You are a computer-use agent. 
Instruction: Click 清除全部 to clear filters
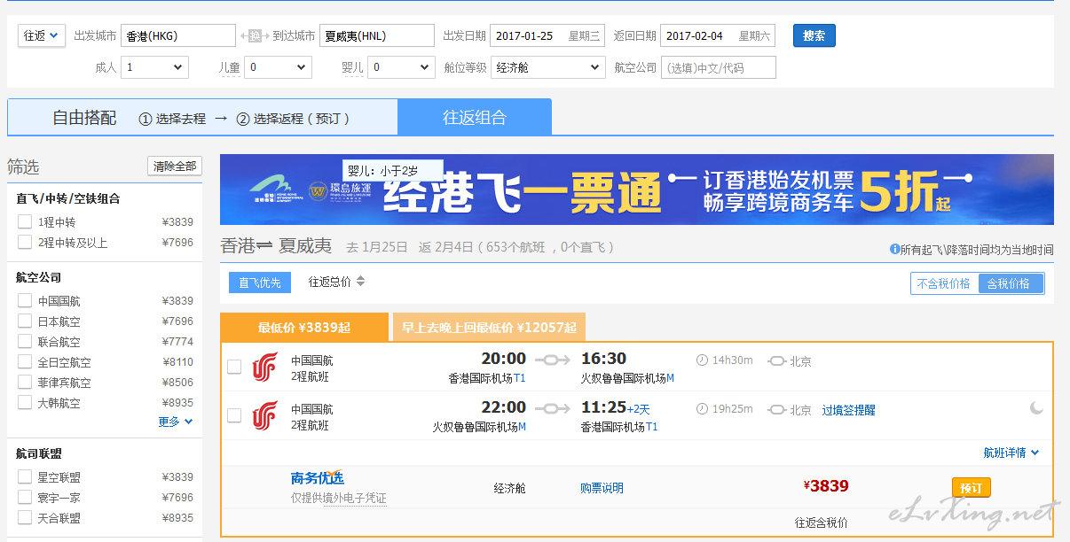click(x=175, y=166)
